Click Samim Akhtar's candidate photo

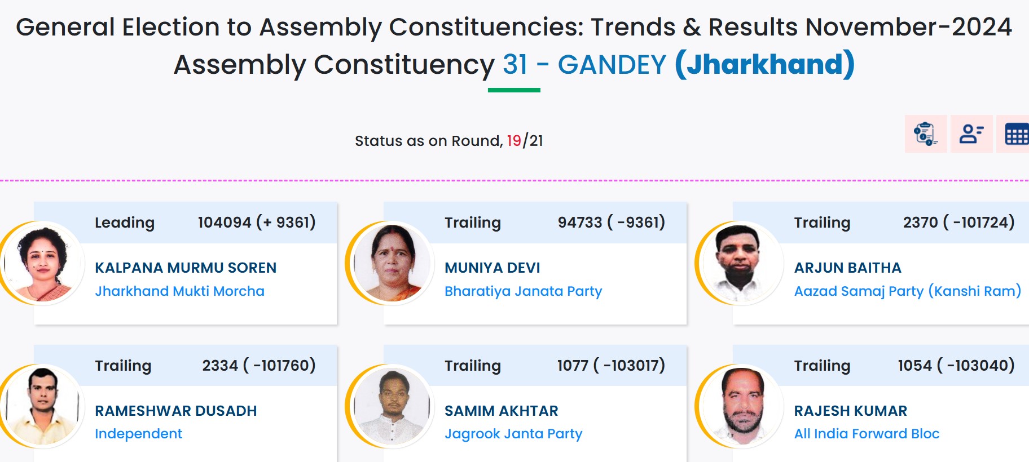pyautogui.click(x=392, y=406)
